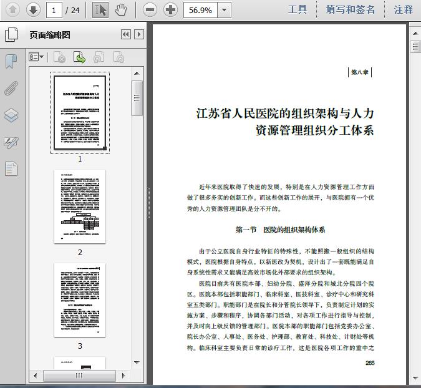Open the 工具 panel

coord(298,9)
